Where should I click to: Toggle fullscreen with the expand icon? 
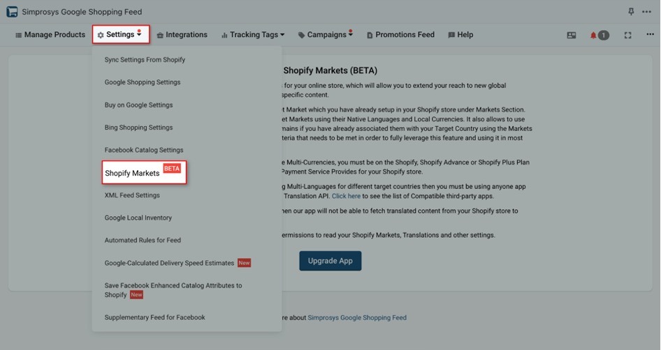[x=627, y=36]
